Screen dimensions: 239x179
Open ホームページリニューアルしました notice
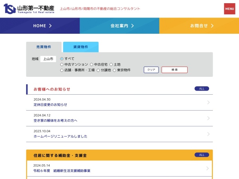pos(61,136)
